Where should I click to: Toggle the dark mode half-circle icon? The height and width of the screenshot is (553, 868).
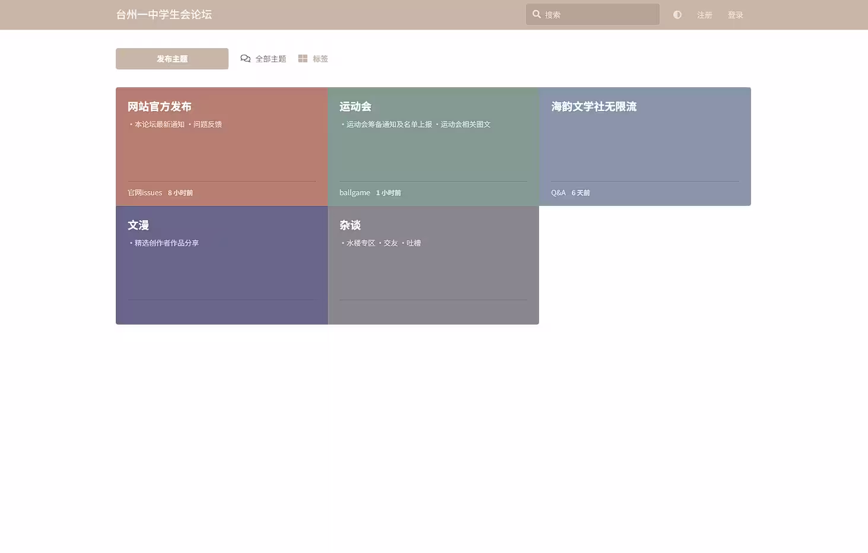click(677, 15)
